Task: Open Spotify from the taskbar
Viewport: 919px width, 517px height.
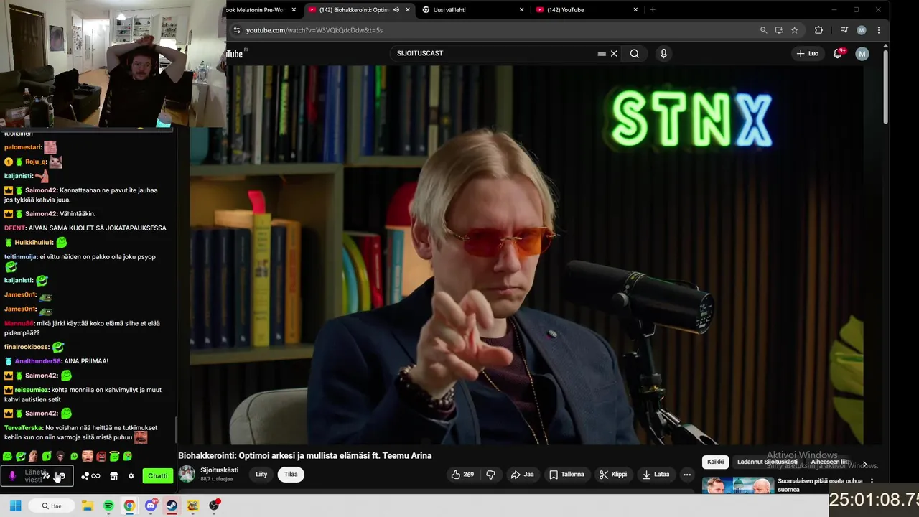Action: pos(108,506)
